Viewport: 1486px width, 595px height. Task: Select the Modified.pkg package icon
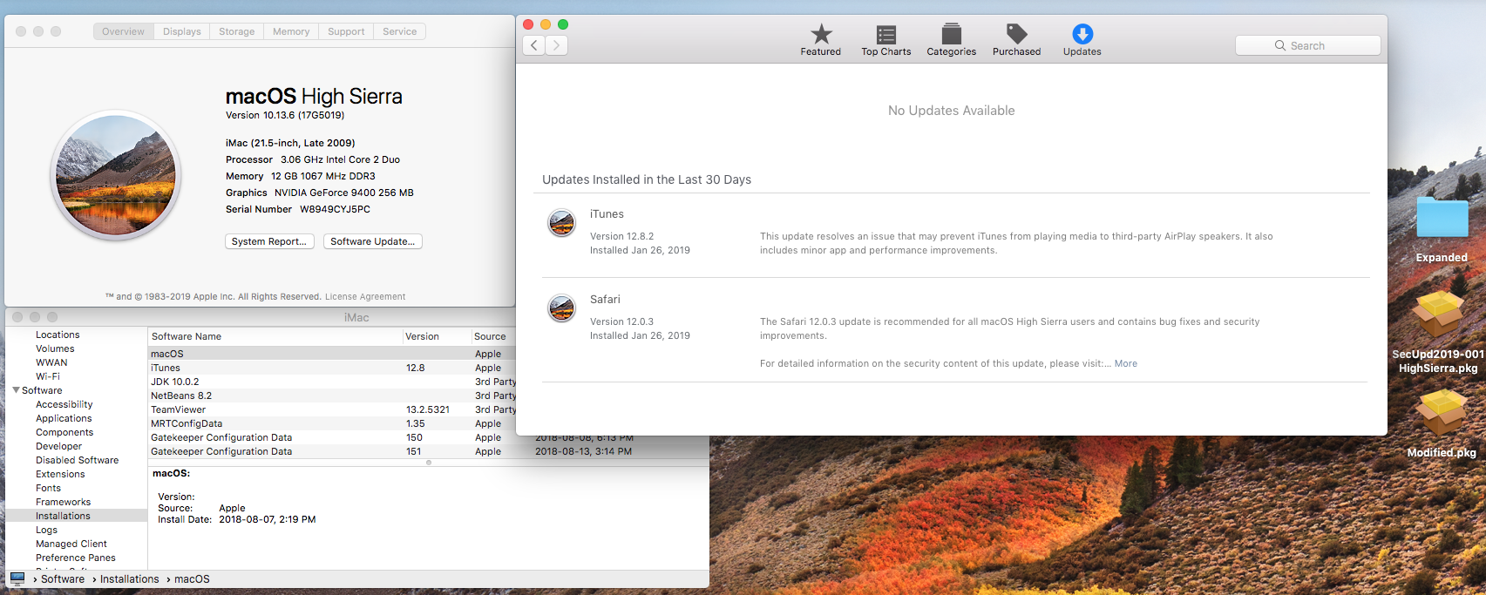(1442, 412)
